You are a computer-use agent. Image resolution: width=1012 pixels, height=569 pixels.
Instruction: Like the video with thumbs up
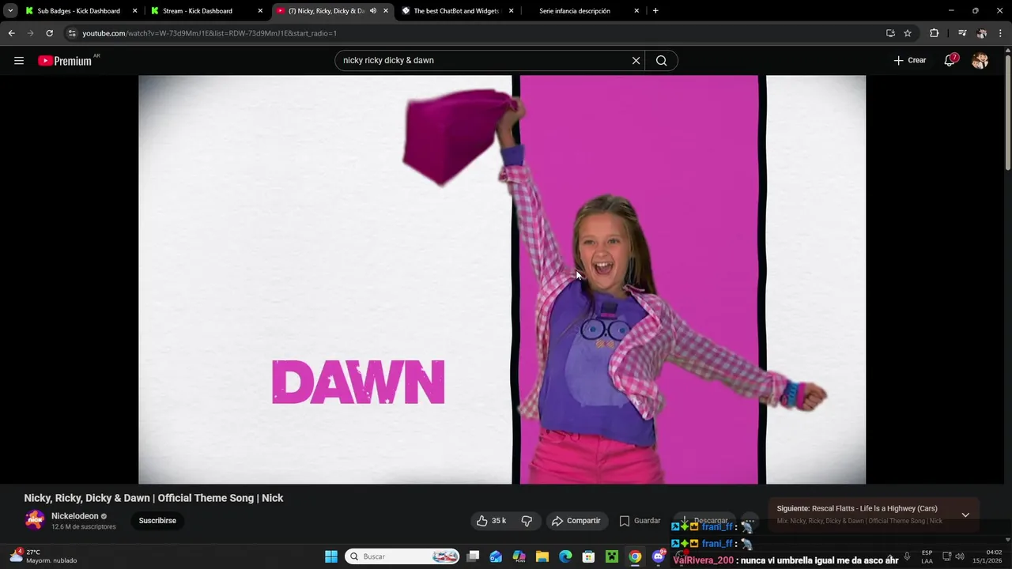point(491,521)
